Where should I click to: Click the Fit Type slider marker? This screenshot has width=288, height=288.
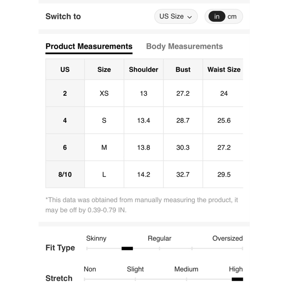pyautogui.click(x=127, y=249)
